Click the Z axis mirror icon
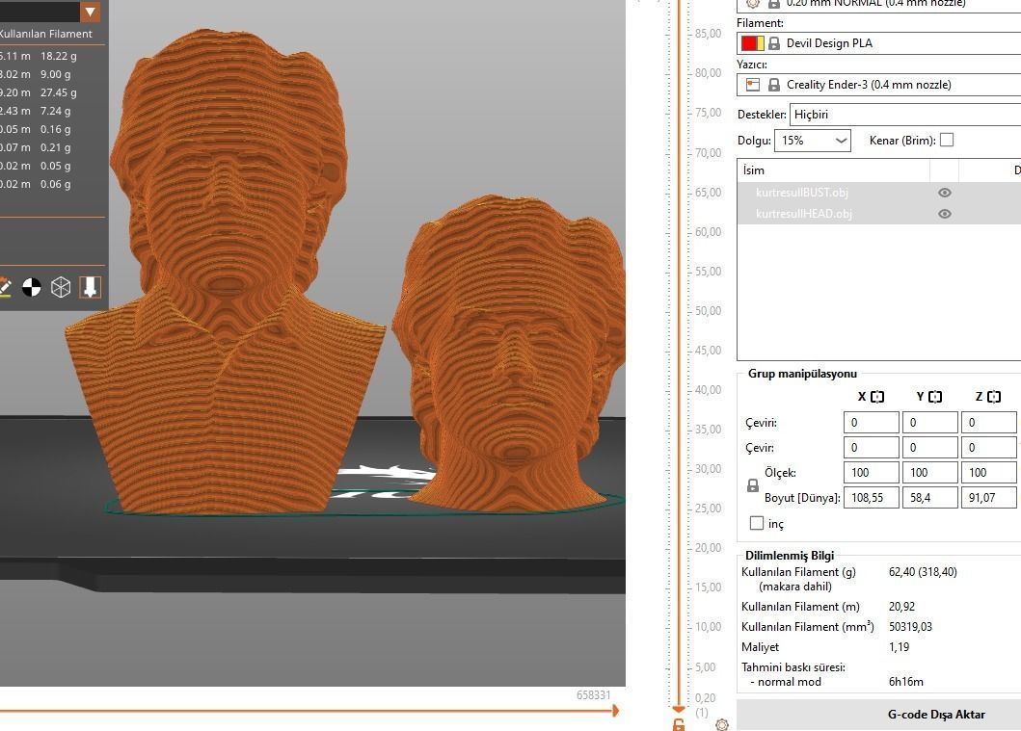The image size is (1021, 731). coord(994,397)
